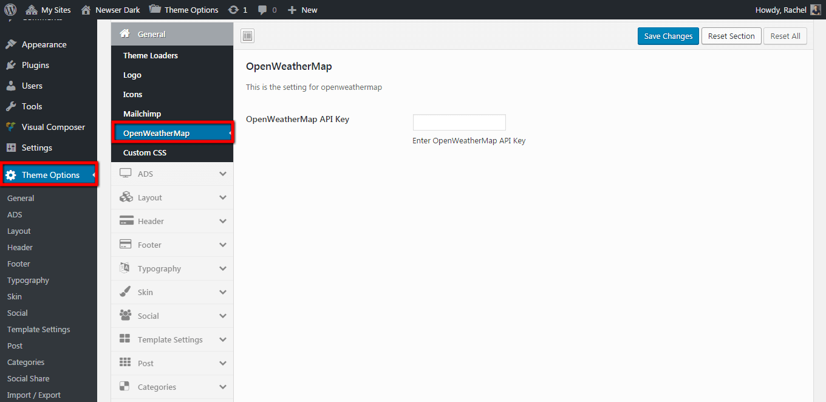
Task: Click Rachel's user avatar
Action: (x=815, y=10)
